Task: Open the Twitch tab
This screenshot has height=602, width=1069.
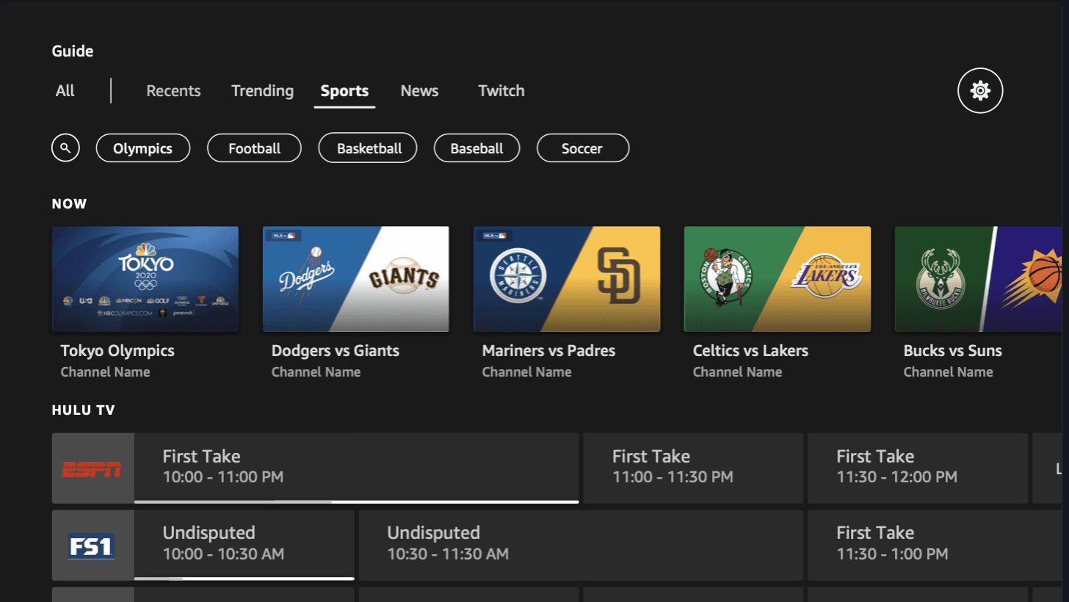Action: pyautogui.click(x=501, y=91)
